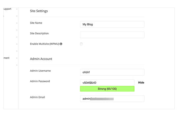Focus the empty Site Description field

pyautogui.click(x=112, y=35)
